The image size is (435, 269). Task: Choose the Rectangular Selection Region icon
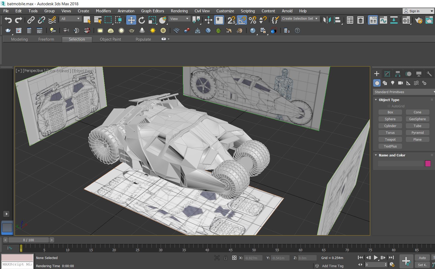tap(108, 20)
